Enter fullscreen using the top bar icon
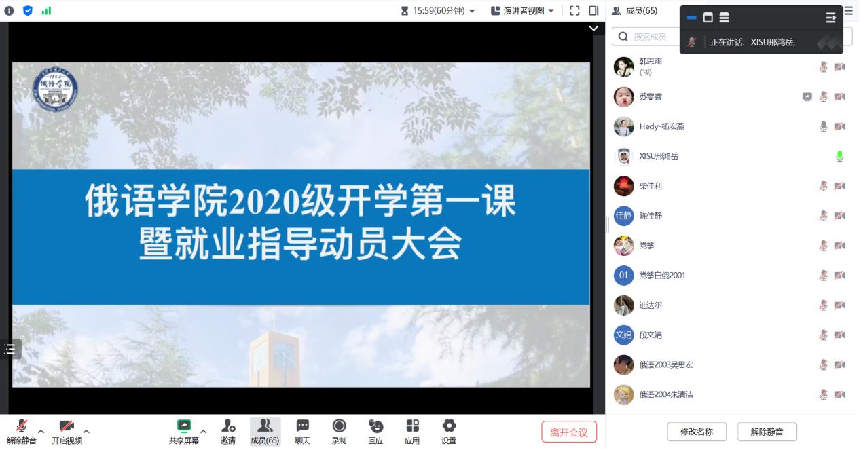The height and width of the screenshot is (450, 861). (574, 11)
